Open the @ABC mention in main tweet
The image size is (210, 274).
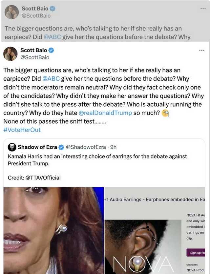click(x=51, y=79)
